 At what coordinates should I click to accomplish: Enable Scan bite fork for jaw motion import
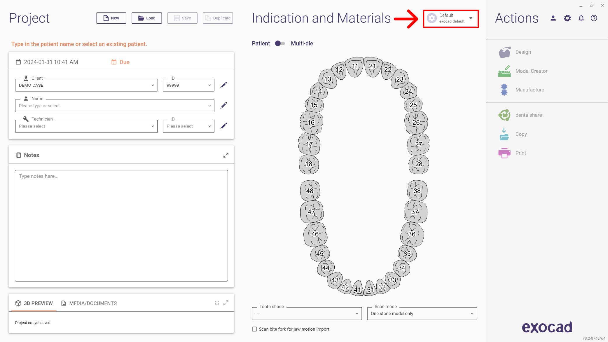tap(254, 329)
